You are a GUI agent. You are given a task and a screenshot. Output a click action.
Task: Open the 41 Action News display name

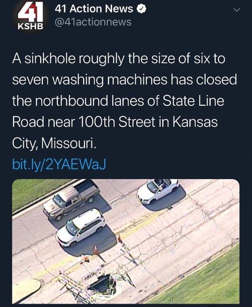(x=94, y=9)
